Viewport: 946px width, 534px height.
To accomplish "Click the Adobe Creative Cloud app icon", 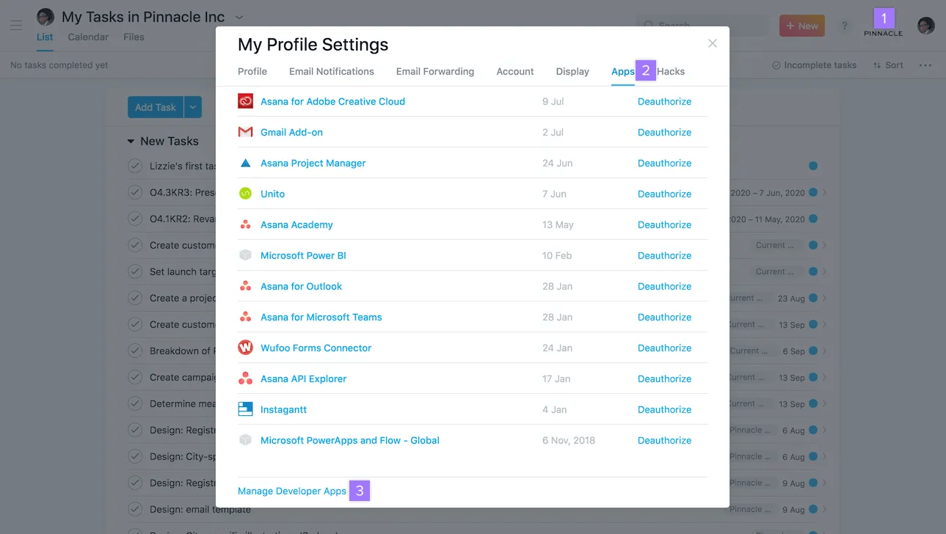I will click(245, 101).
